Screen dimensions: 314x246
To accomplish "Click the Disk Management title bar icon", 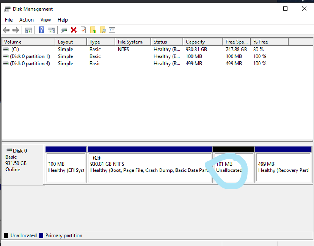I will click(7, 9).
